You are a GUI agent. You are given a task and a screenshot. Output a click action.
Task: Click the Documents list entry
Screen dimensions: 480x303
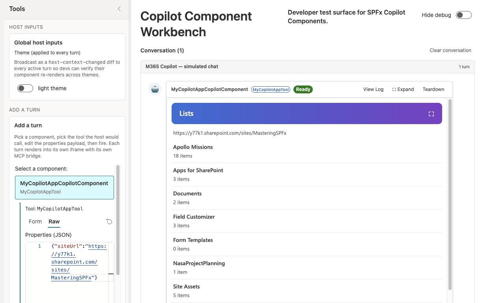pyautogui.click(x=308, y=198)
